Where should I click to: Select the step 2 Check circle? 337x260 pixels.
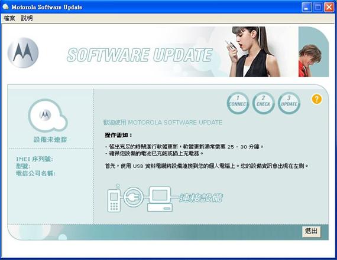pyautogui.click(x=263, y=103)
